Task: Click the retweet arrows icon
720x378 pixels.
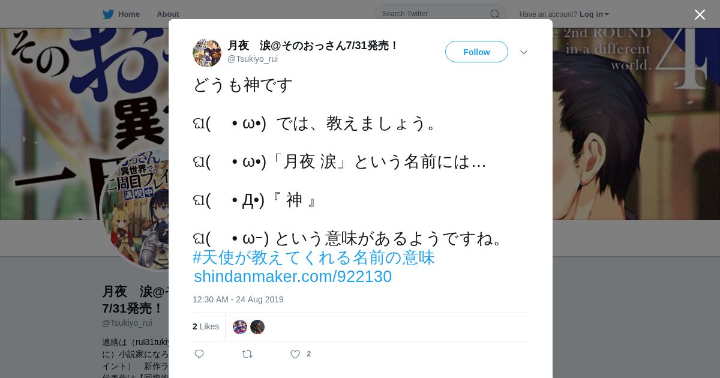Action: [x=247, y=354]
